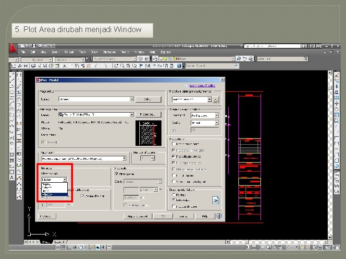Select Line tool in Draw toolbar
The width and height of the screenshot is (346, 259).
pos(12,74)
